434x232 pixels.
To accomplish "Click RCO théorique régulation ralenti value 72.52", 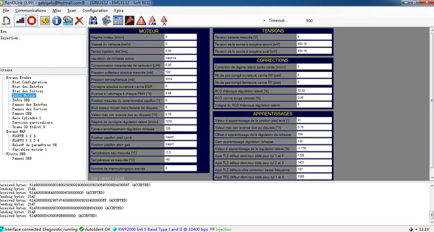I will coord(314,90).
